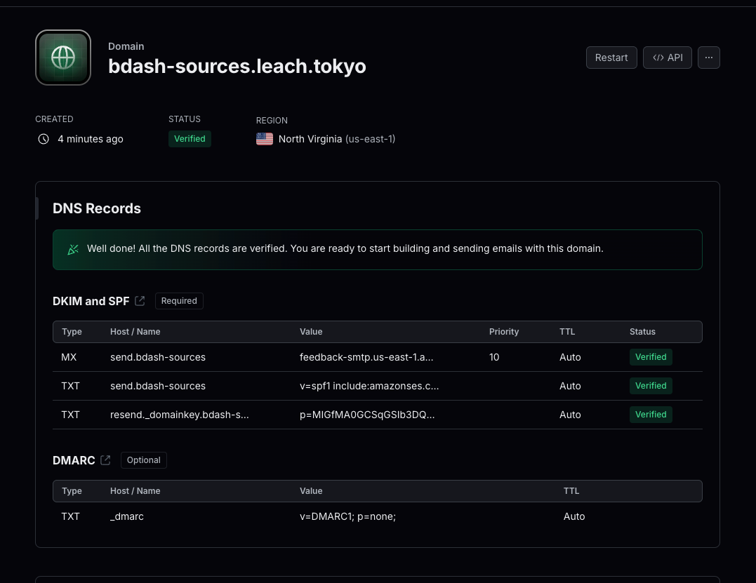Click the US flag icon for the region
The height and width of the screenshot is (583, 756).
pos(265,139)
